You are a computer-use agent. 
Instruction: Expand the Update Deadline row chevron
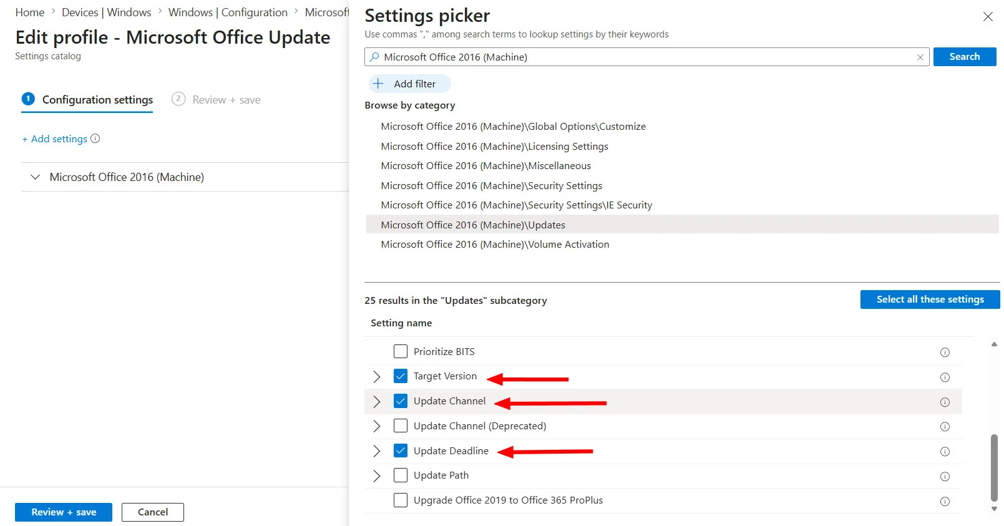point(376,451)
